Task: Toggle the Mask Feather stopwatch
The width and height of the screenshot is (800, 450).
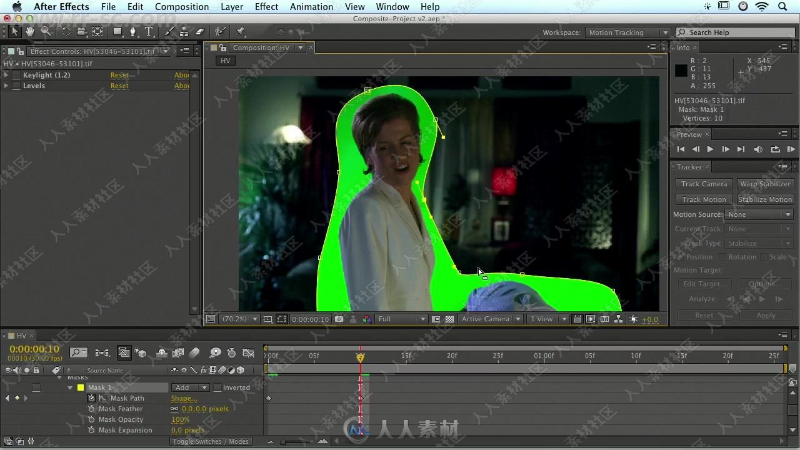Action: [91, 409]
